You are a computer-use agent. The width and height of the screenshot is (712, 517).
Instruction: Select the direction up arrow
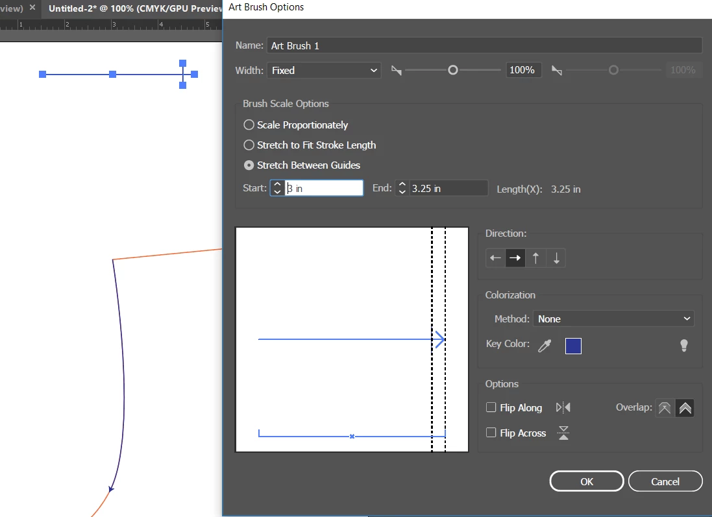click(x=536, y=258)
